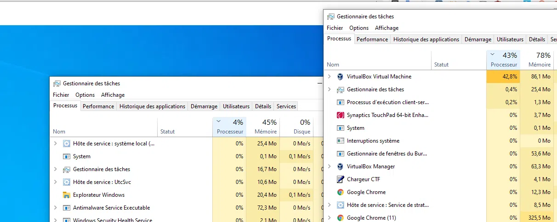Expand VirtualBox Virtual Machine process
This screenshot has height=222, width=557.
(x=329, y=77)
